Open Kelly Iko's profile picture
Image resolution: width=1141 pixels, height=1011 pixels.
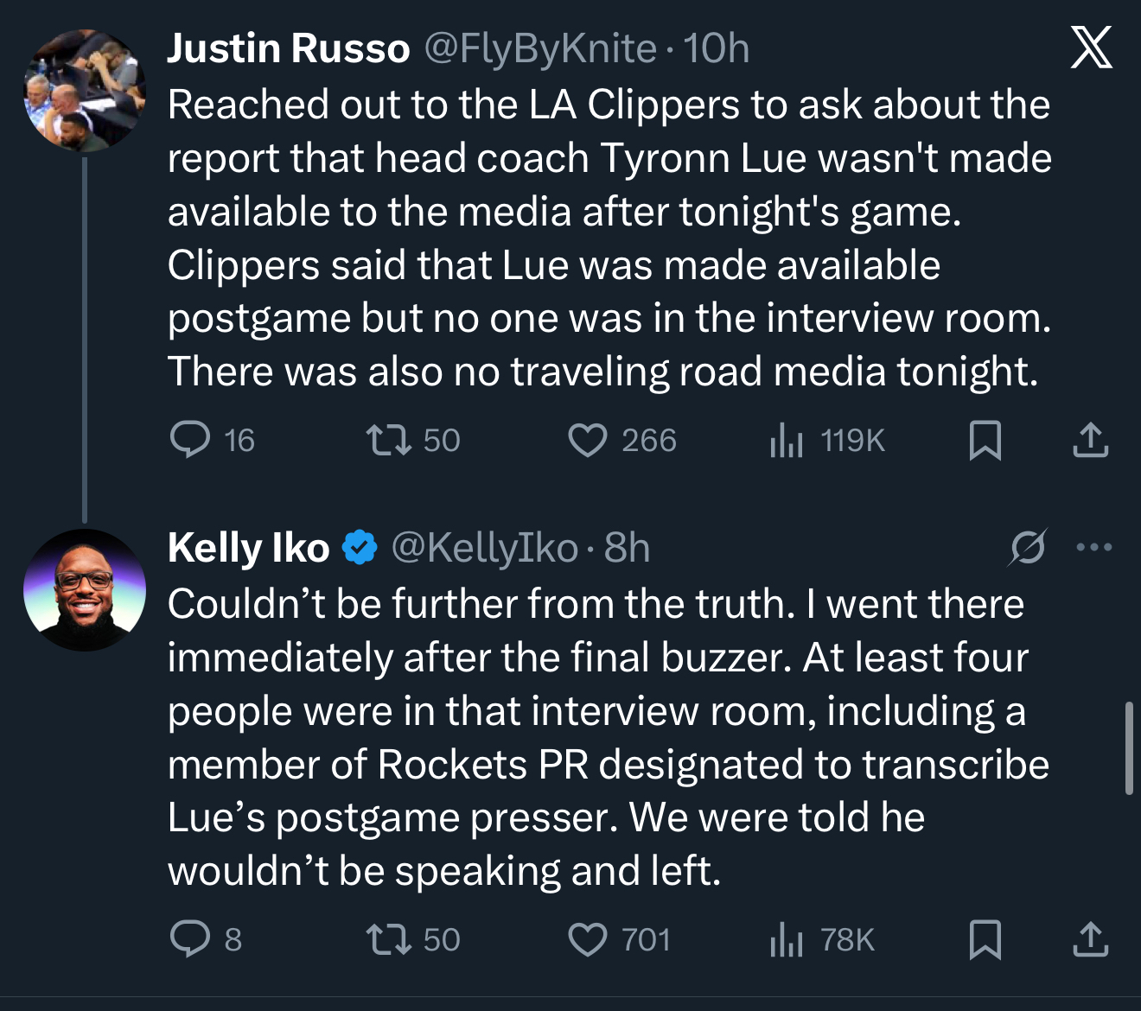tap(84, 590)
